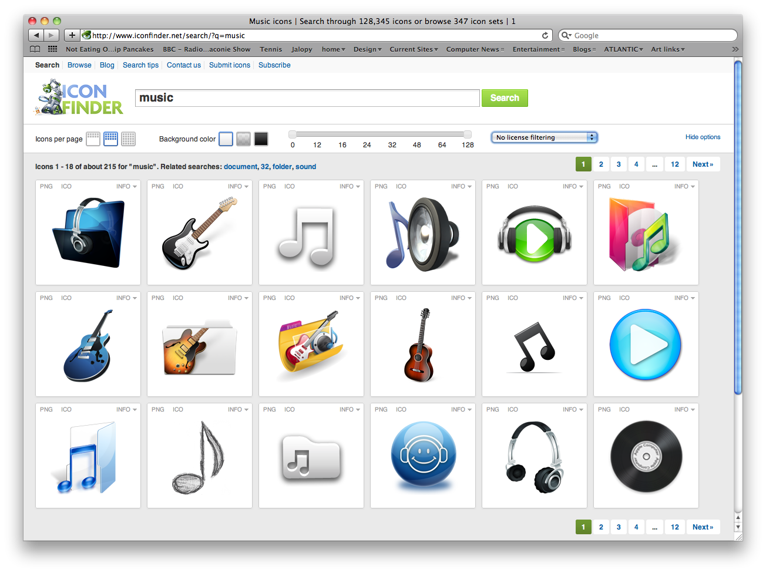Viewport: 766px width, 573px height.
Task: Open the No license filtering dropdown
Action: [x=544, y=137]
